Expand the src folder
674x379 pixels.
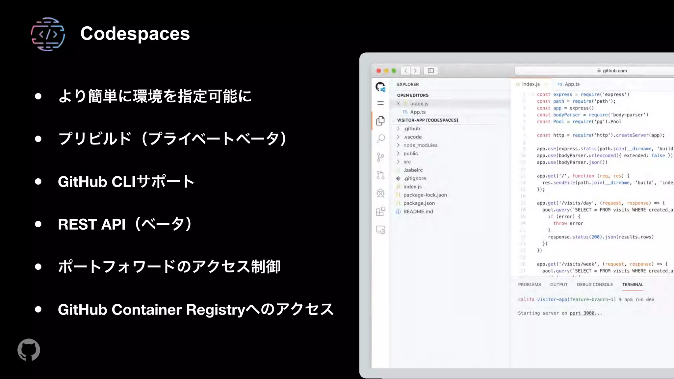tap(407, 162)
